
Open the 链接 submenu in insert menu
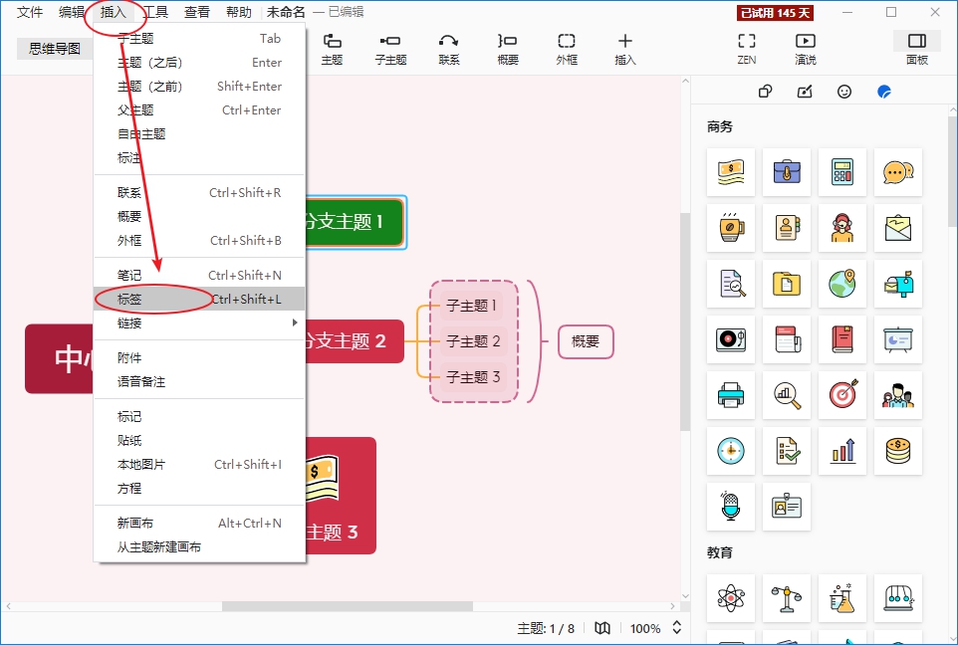[129, 322]
